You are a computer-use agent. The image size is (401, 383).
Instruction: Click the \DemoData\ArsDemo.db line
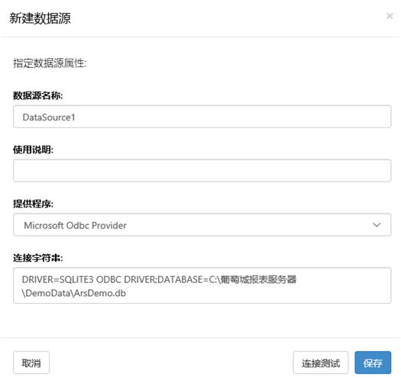pos(74,293)
